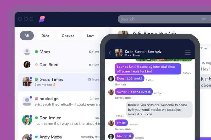Click the WhatsApp icon next to Good Times

pos(36,79)
